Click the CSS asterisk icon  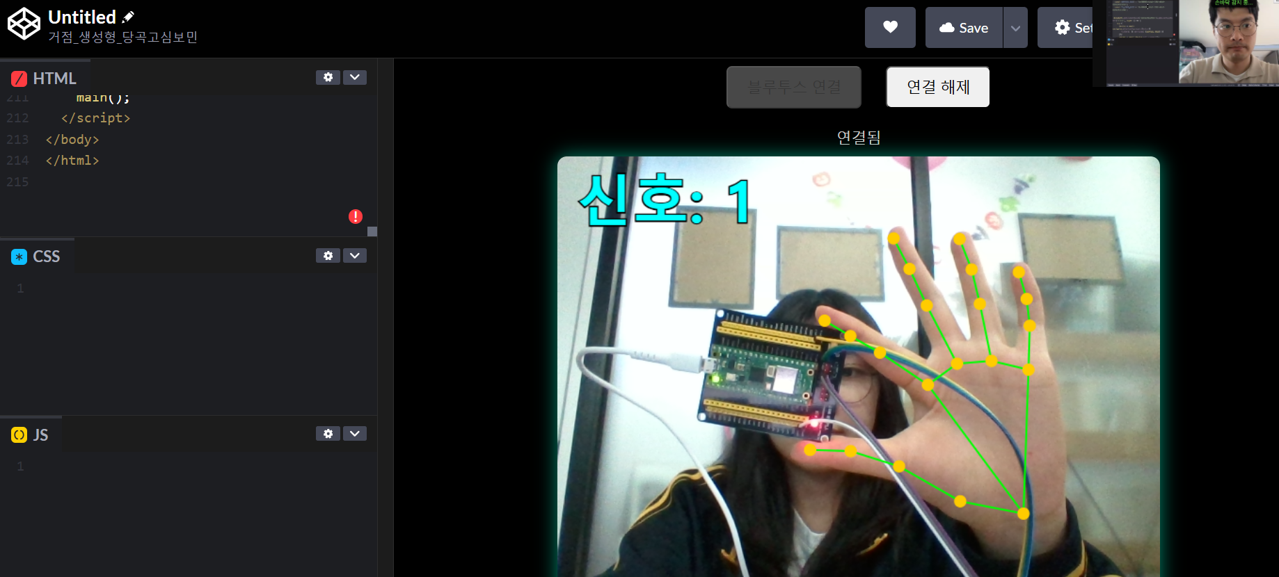pyautogui.click(x=19, y=257)
